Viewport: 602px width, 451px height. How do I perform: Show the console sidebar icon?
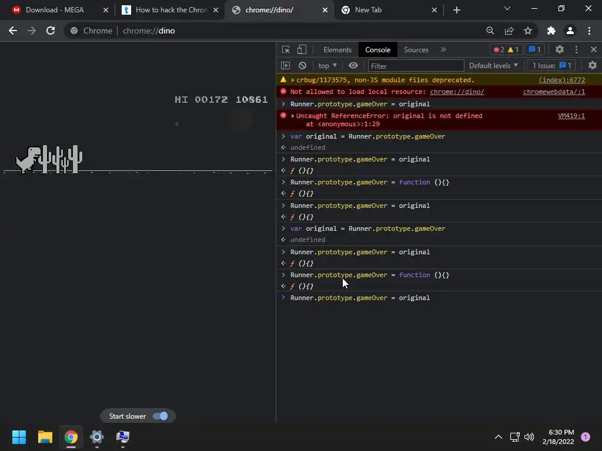coord(285,66)
